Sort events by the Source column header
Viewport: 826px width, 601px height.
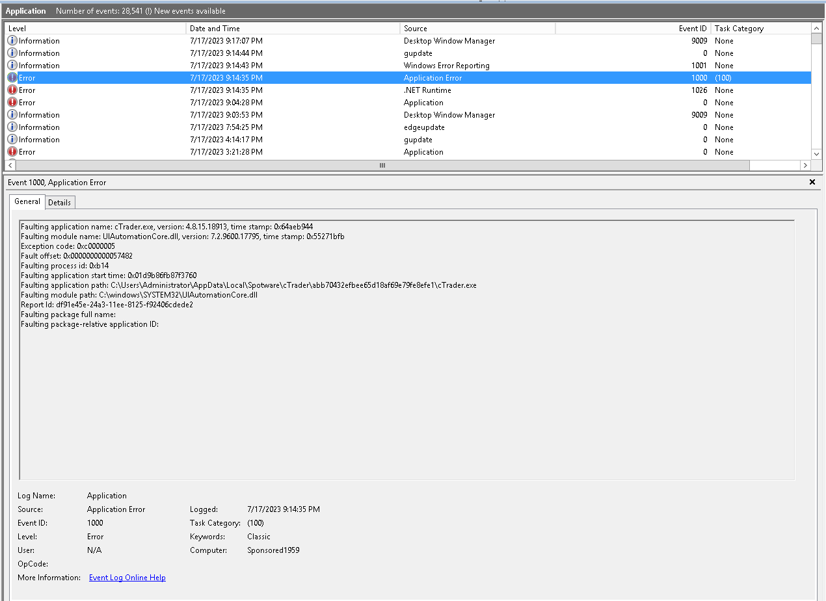478,29
